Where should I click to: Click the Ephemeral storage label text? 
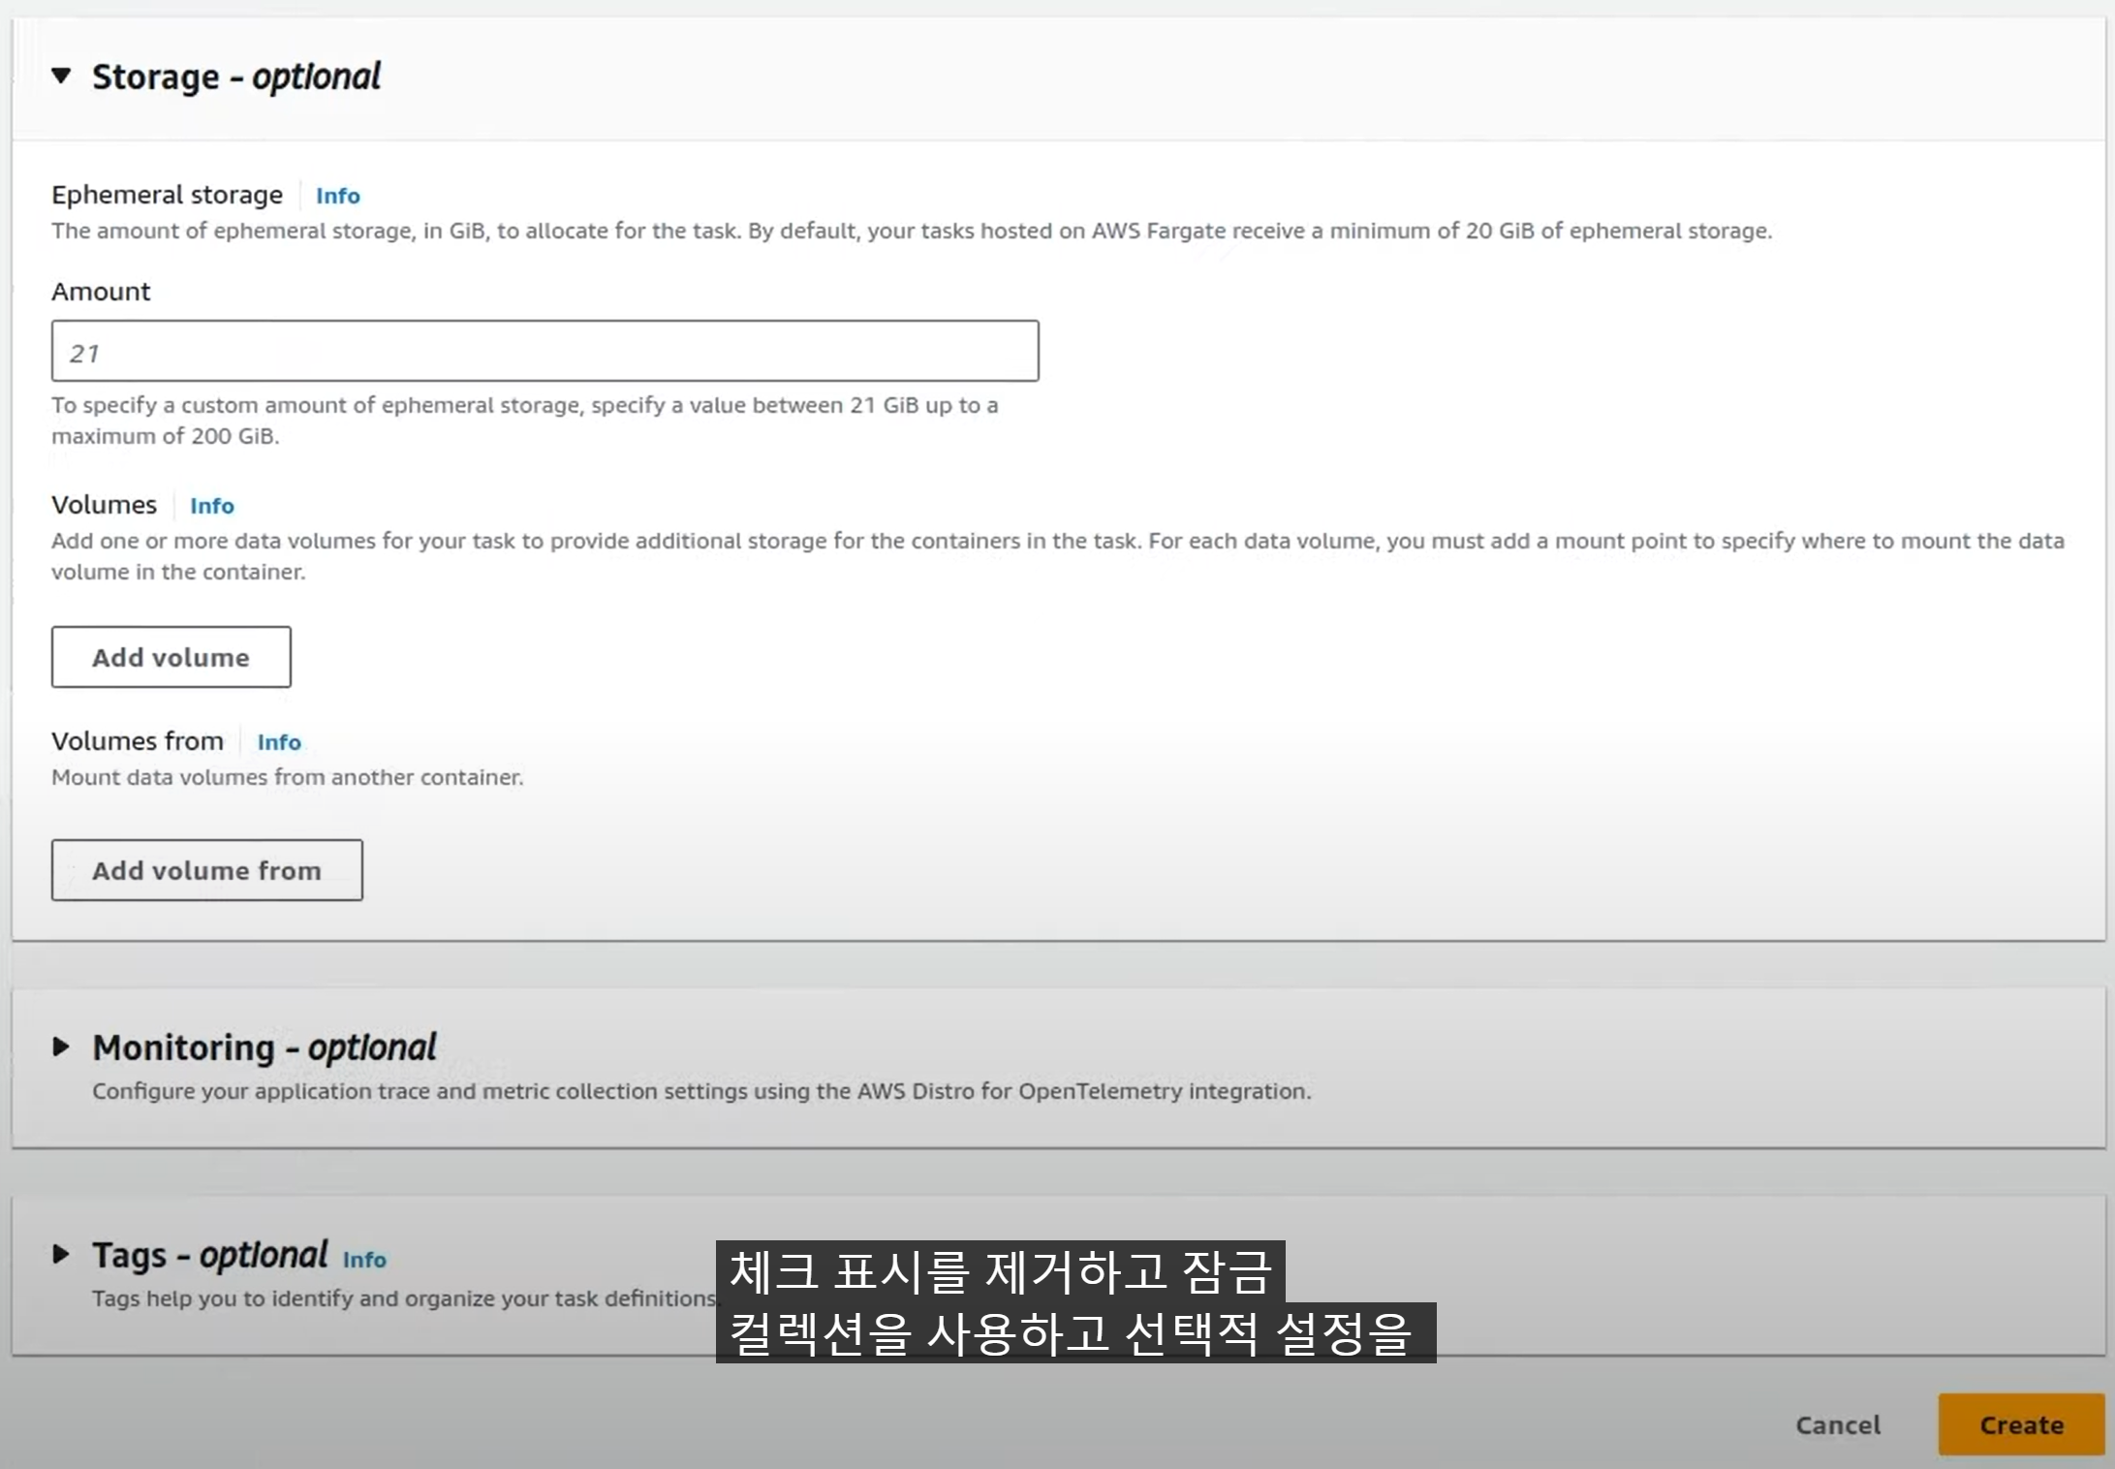167,195
